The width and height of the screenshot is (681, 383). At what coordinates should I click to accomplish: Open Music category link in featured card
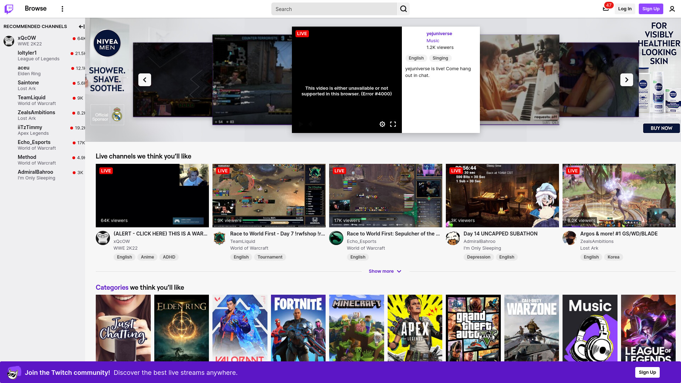click(x=433, y=41)
